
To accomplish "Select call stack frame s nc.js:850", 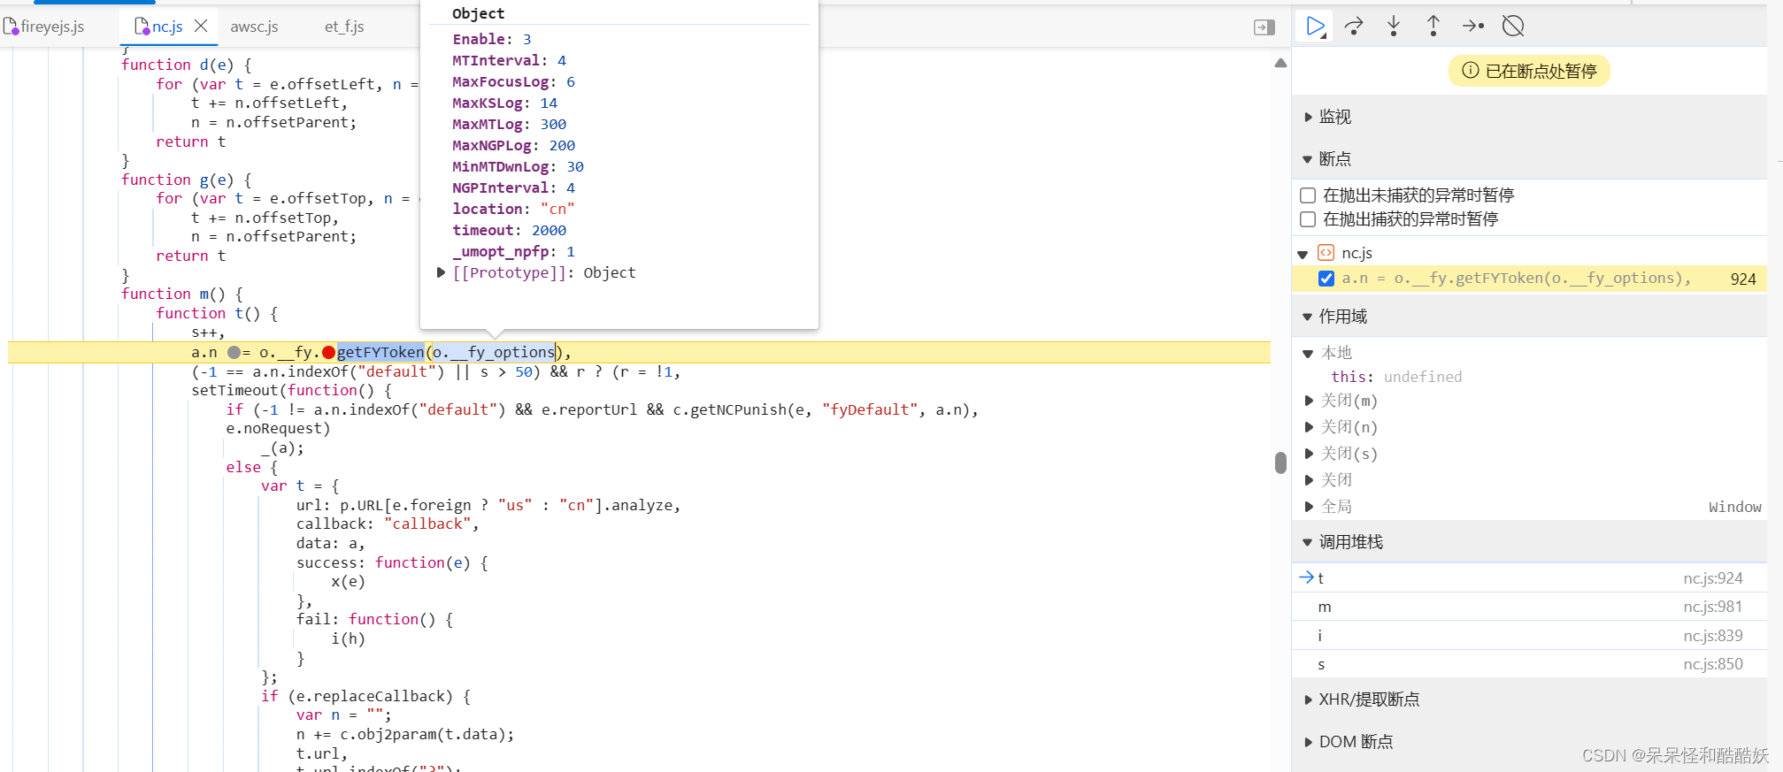I will [1529, 664].
